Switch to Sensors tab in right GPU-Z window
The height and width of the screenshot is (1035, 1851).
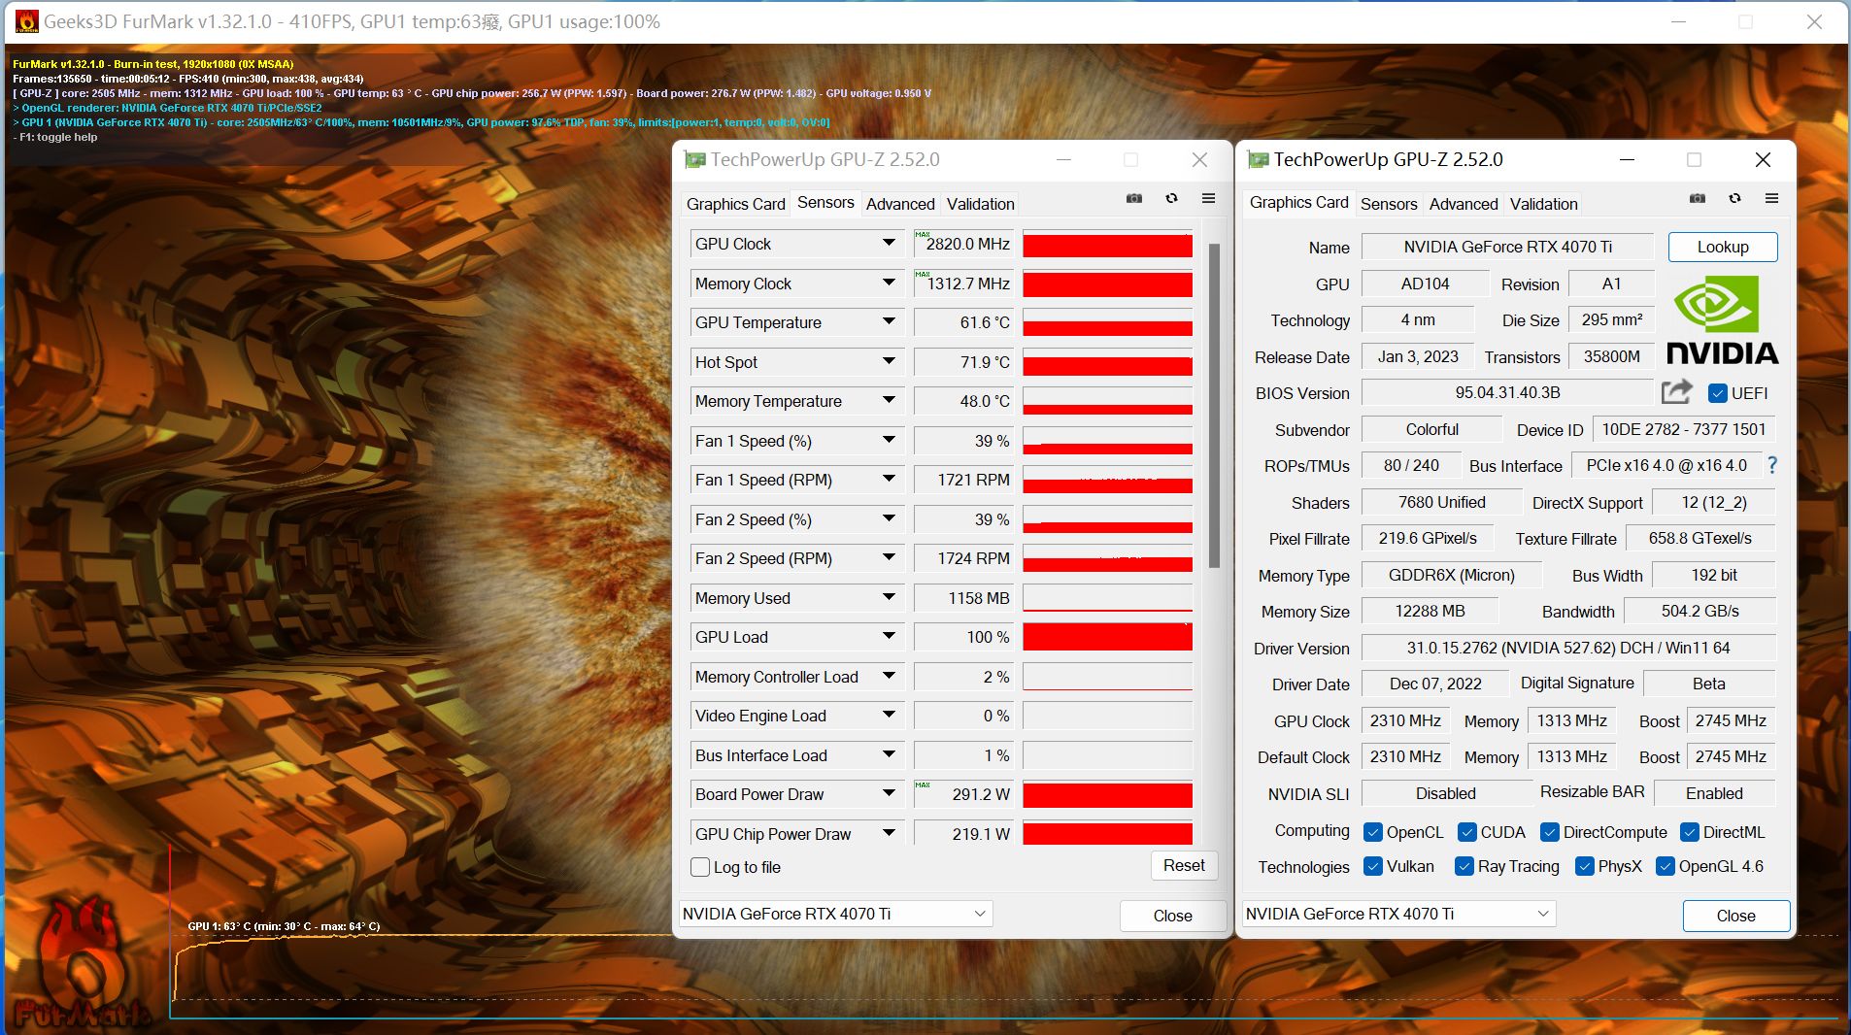[1389, 204]
